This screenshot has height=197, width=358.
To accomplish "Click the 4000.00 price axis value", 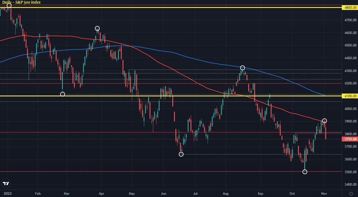I will [350, 109].
